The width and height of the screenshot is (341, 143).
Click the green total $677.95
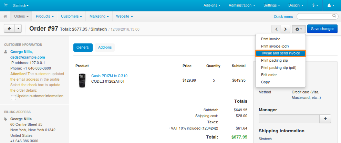pyautogui.click(x=239, y=137)
